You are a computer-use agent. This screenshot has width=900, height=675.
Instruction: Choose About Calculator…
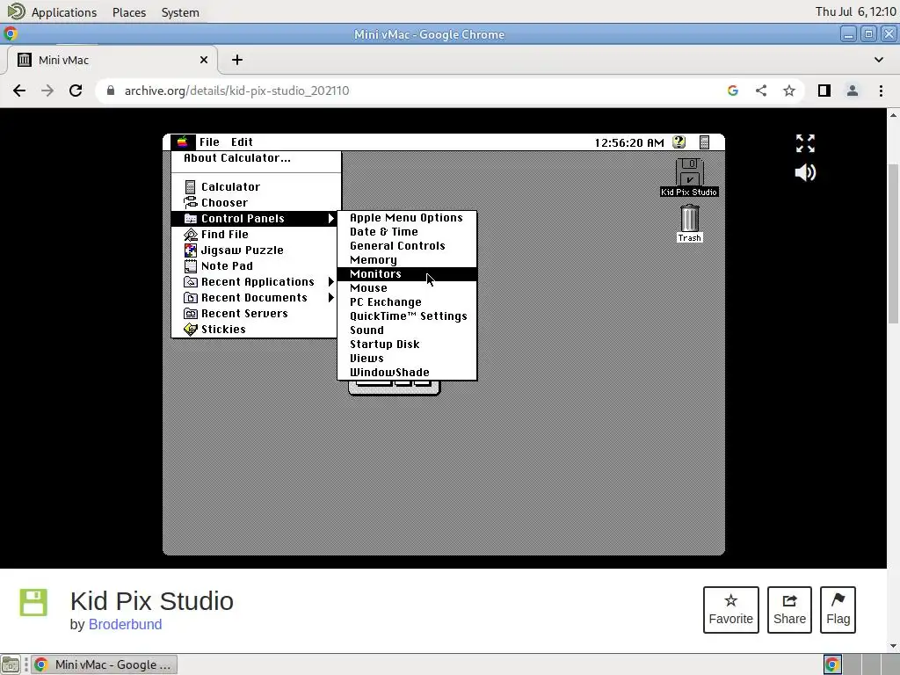click(x=237, y=158)
